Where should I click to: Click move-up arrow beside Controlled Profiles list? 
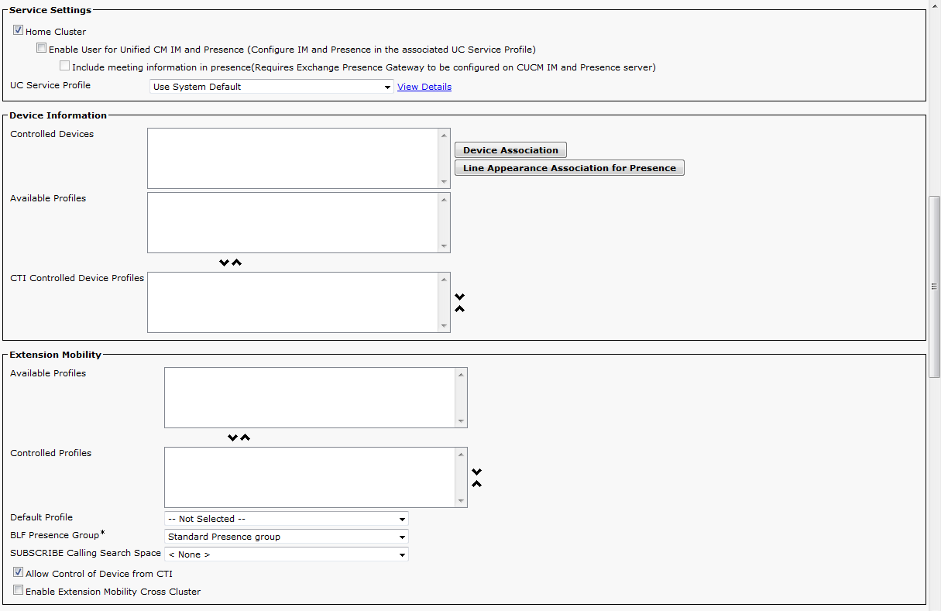pyautogui.click(x=477, y=484)
